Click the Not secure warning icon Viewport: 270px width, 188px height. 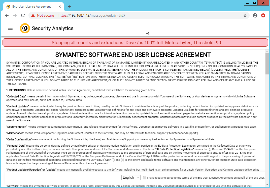33,15
